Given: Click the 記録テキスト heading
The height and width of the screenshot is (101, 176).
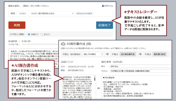Looking at the screenshot, I should (67, 62).
